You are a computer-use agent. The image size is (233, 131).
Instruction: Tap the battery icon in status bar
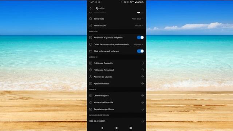click(x=138, y=2)
